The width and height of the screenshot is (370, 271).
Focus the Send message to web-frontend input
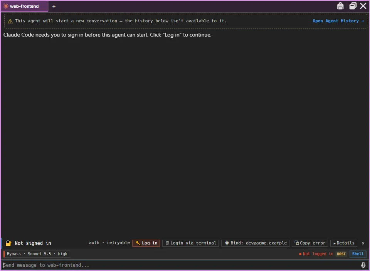pyautogui.click(x=180, y=265)
